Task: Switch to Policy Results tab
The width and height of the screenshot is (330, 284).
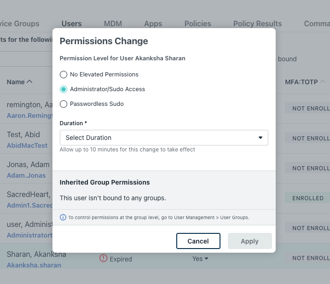Action: pos(257,23)
